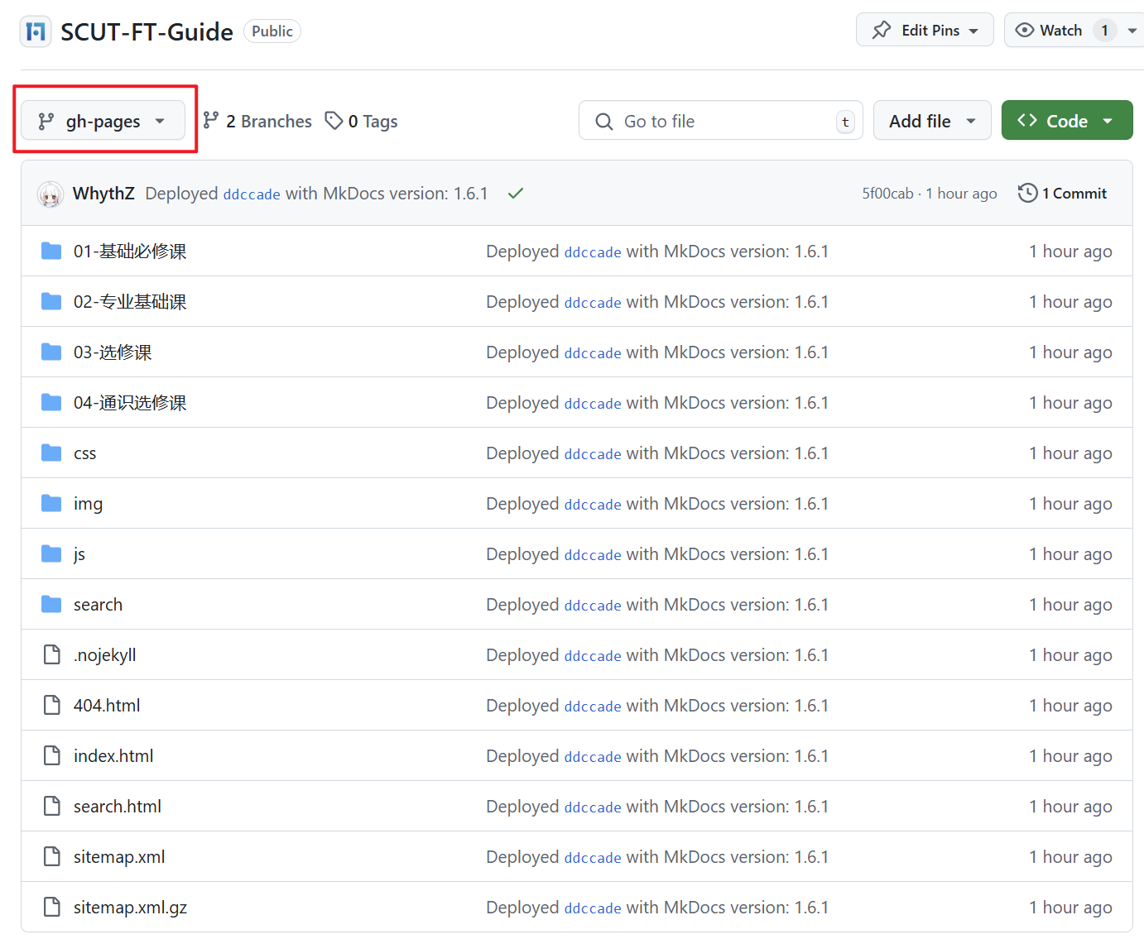Open the 02-专业基础课 folder icon

point(51,301)
